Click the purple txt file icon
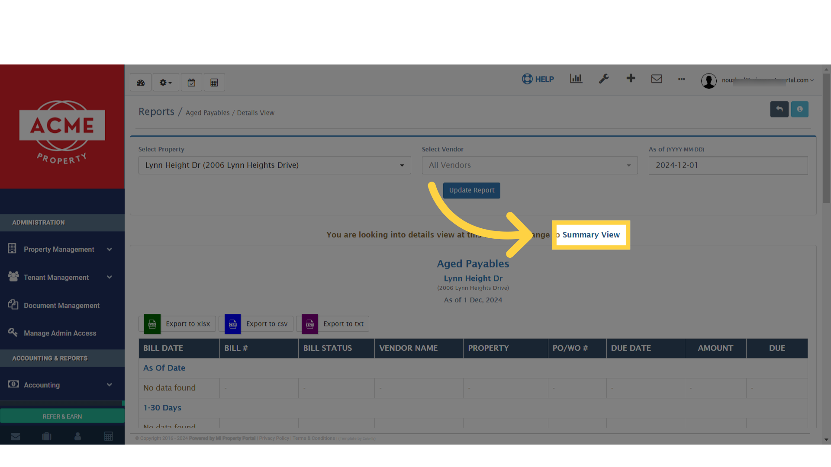 point(310,324)
